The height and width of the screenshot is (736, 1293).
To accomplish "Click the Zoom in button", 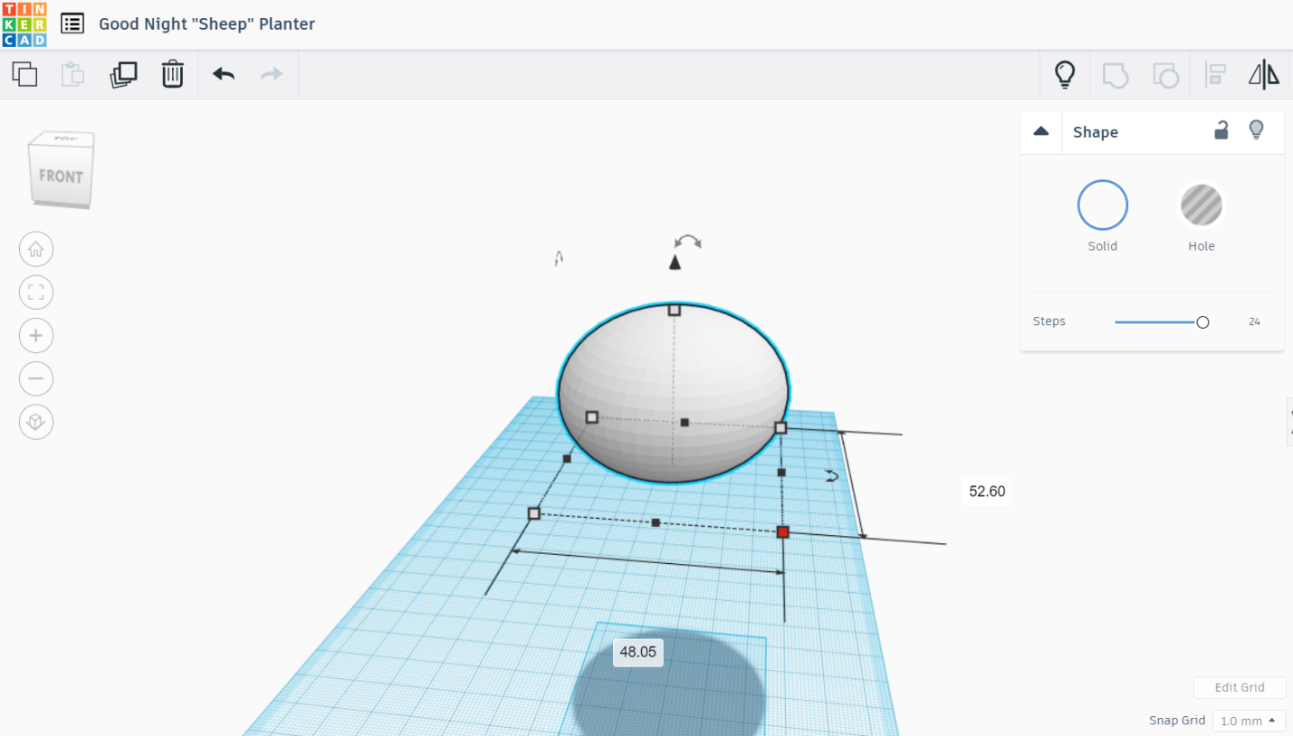I will 36,336.
